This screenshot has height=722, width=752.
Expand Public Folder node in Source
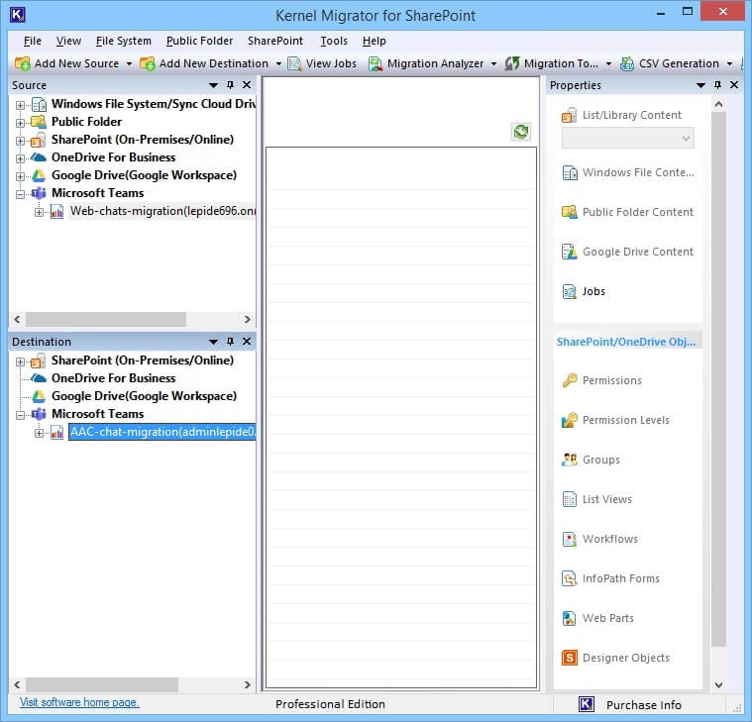[20, 123]
